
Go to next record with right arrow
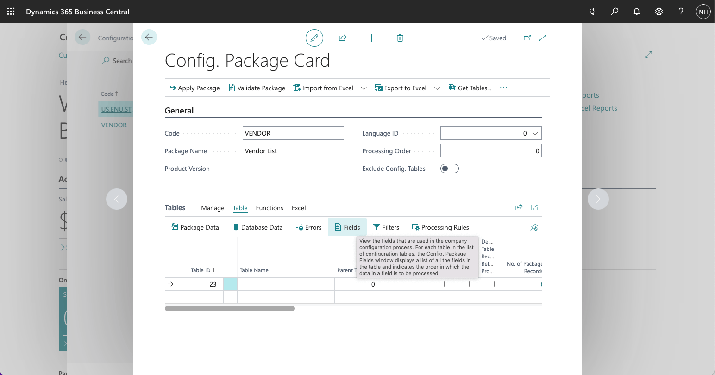[x=598, y=199]
